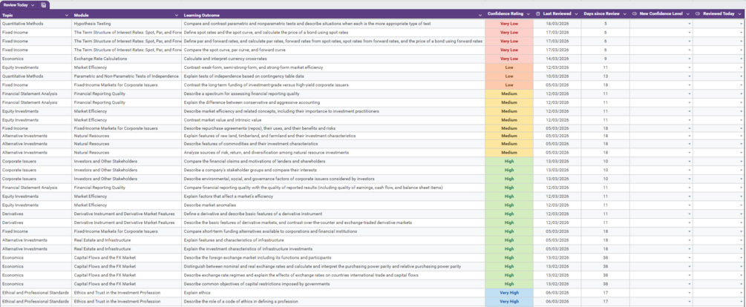The image size is (746, 307).
Task: Click the 'Quantitative Methods' cell in Hypothesis Testing row
Action: (x=36, y=24)
